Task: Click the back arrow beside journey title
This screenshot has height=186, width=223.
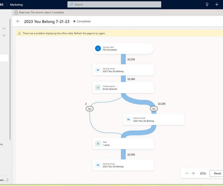Action: 18,21
